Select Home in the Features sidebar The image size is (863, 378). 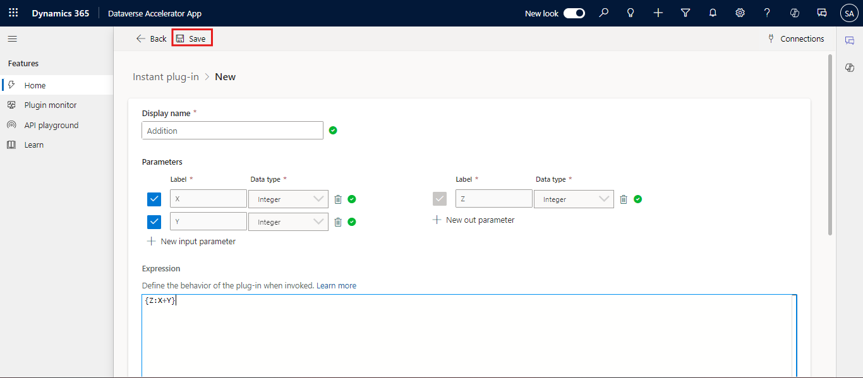35,85
